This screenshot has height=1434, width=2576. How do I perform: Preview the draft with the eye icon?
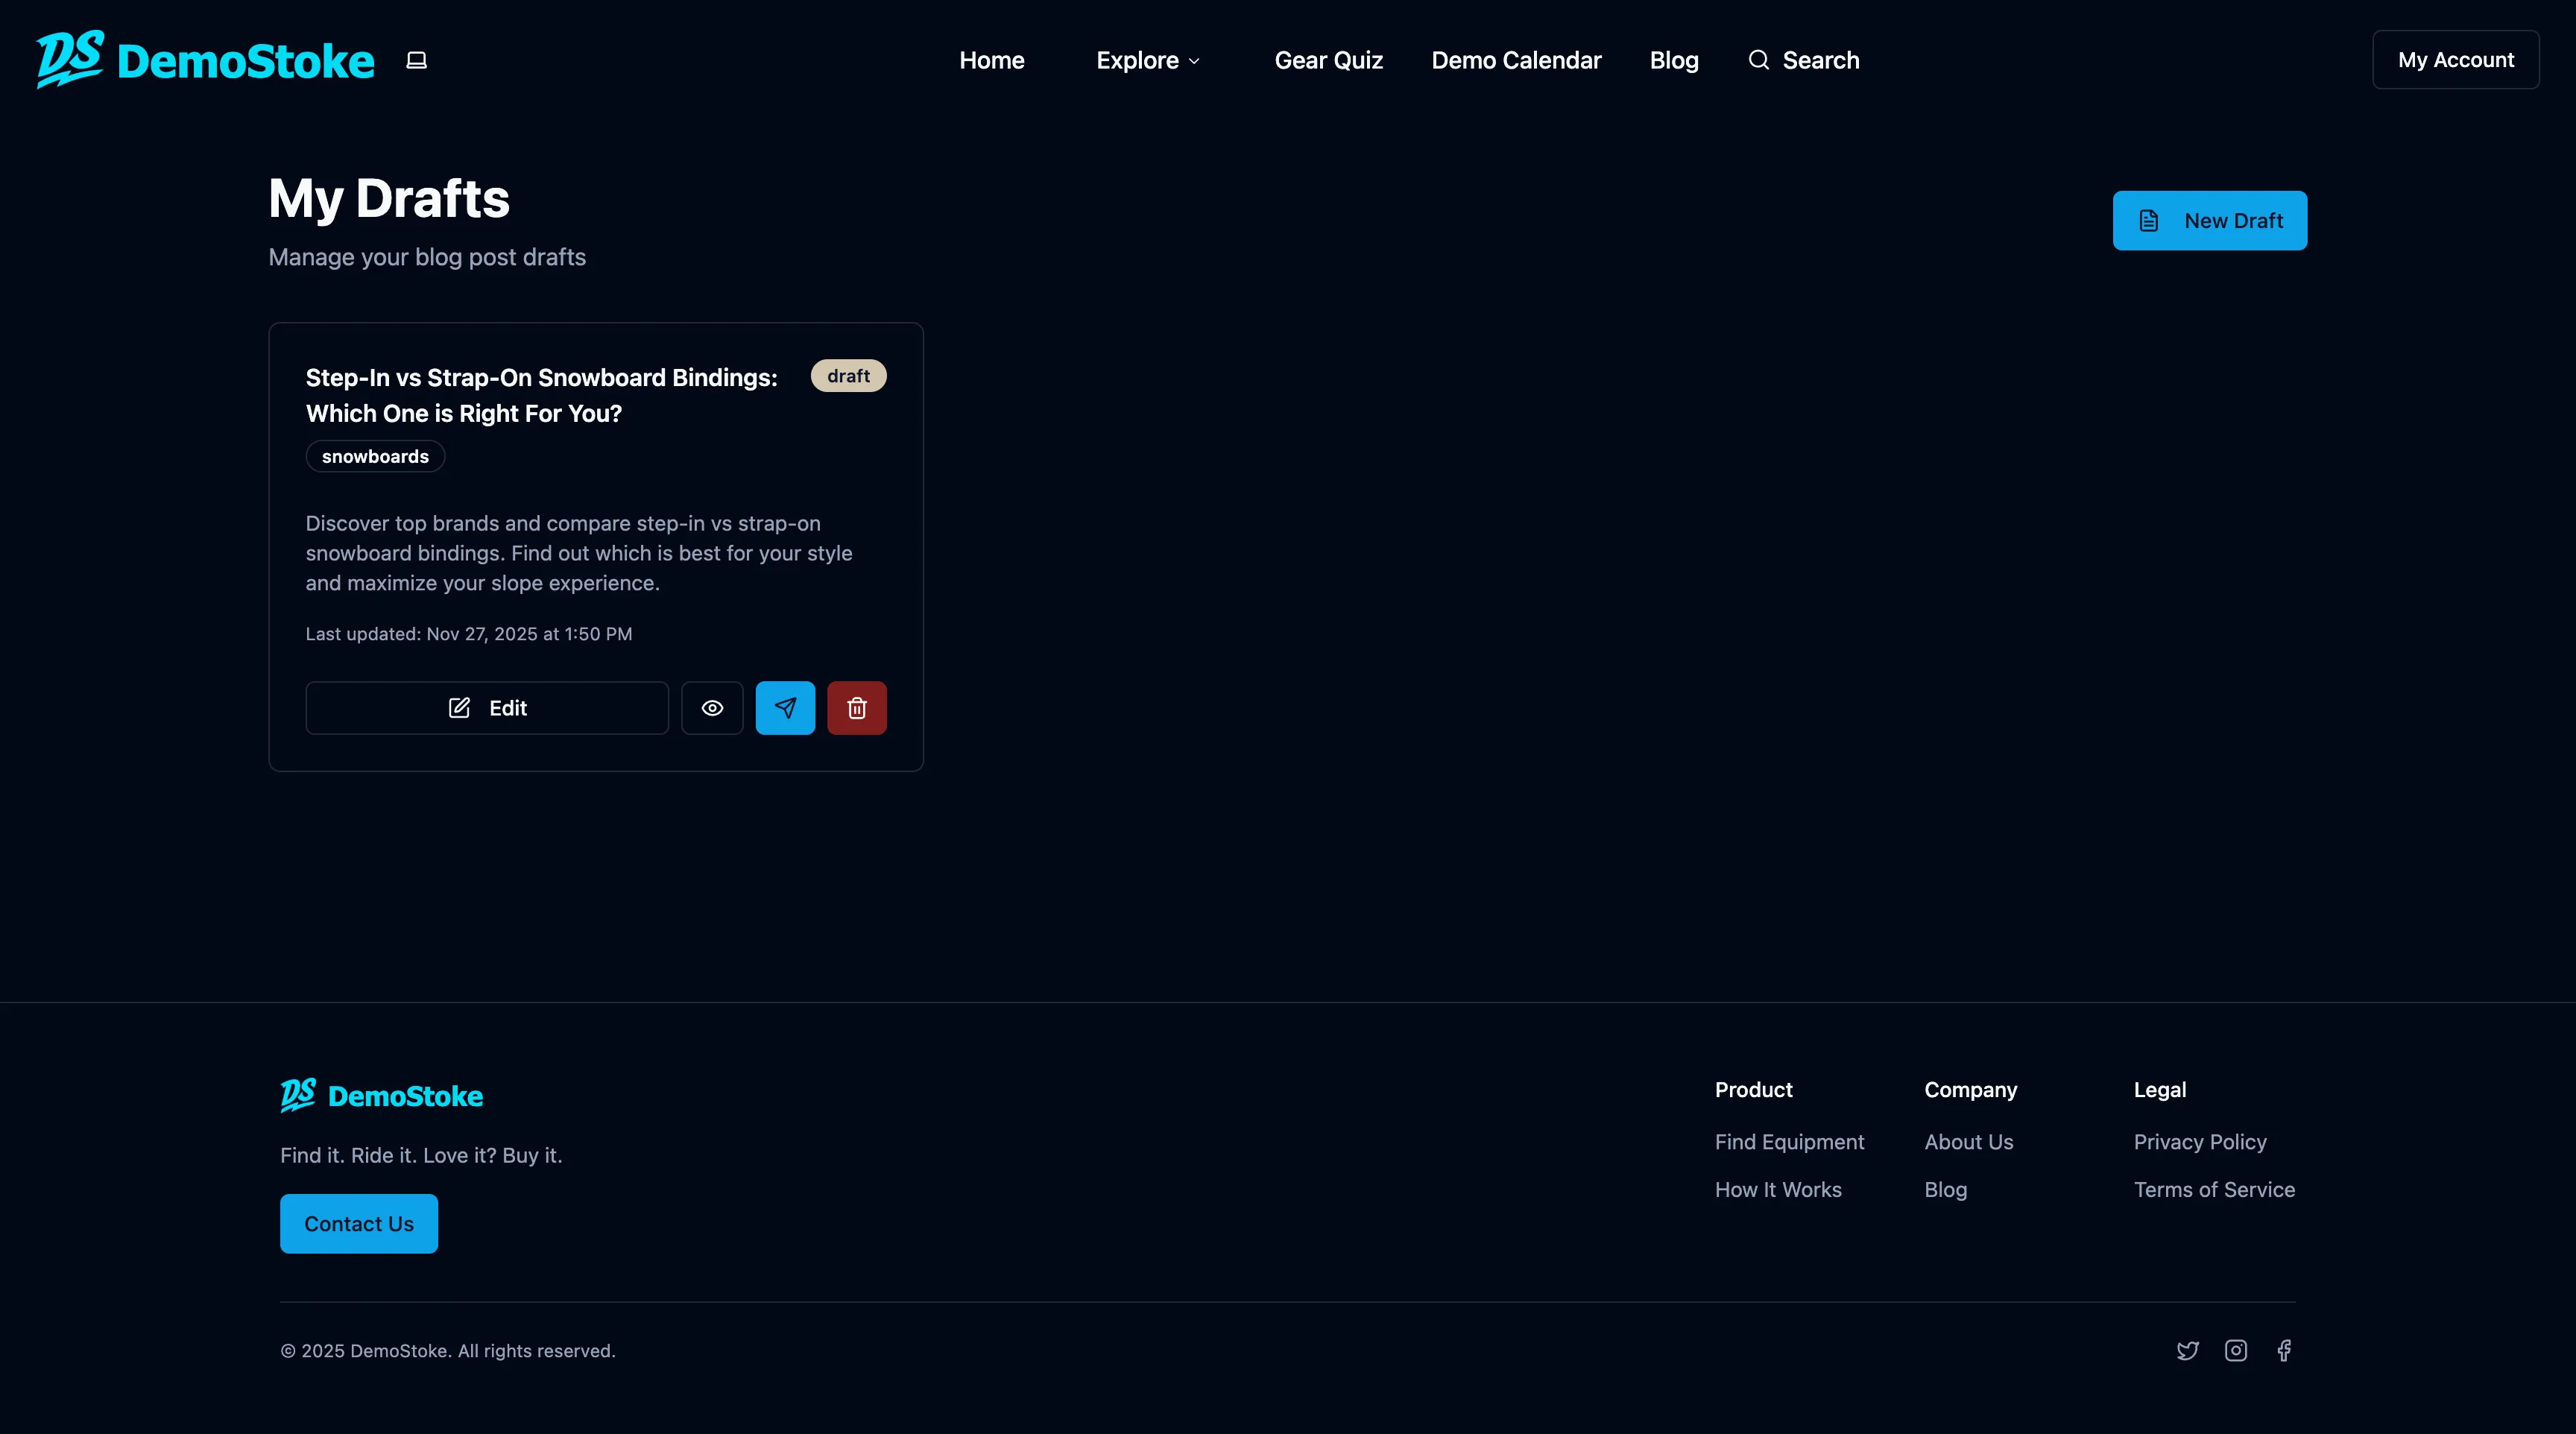pos(712,707)
